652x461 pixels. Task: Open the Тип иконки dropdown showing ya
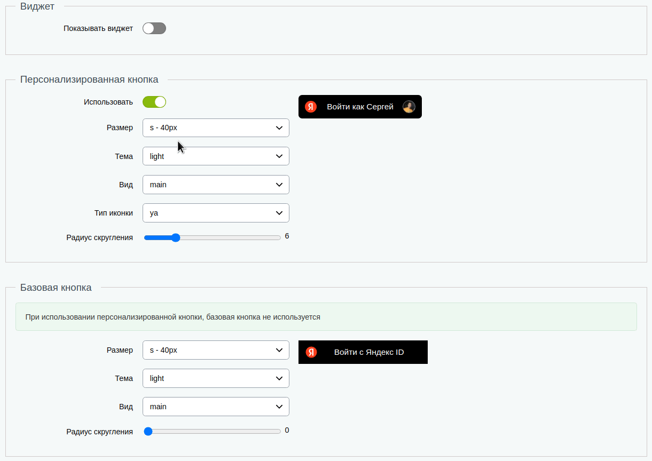pos(216,212)
